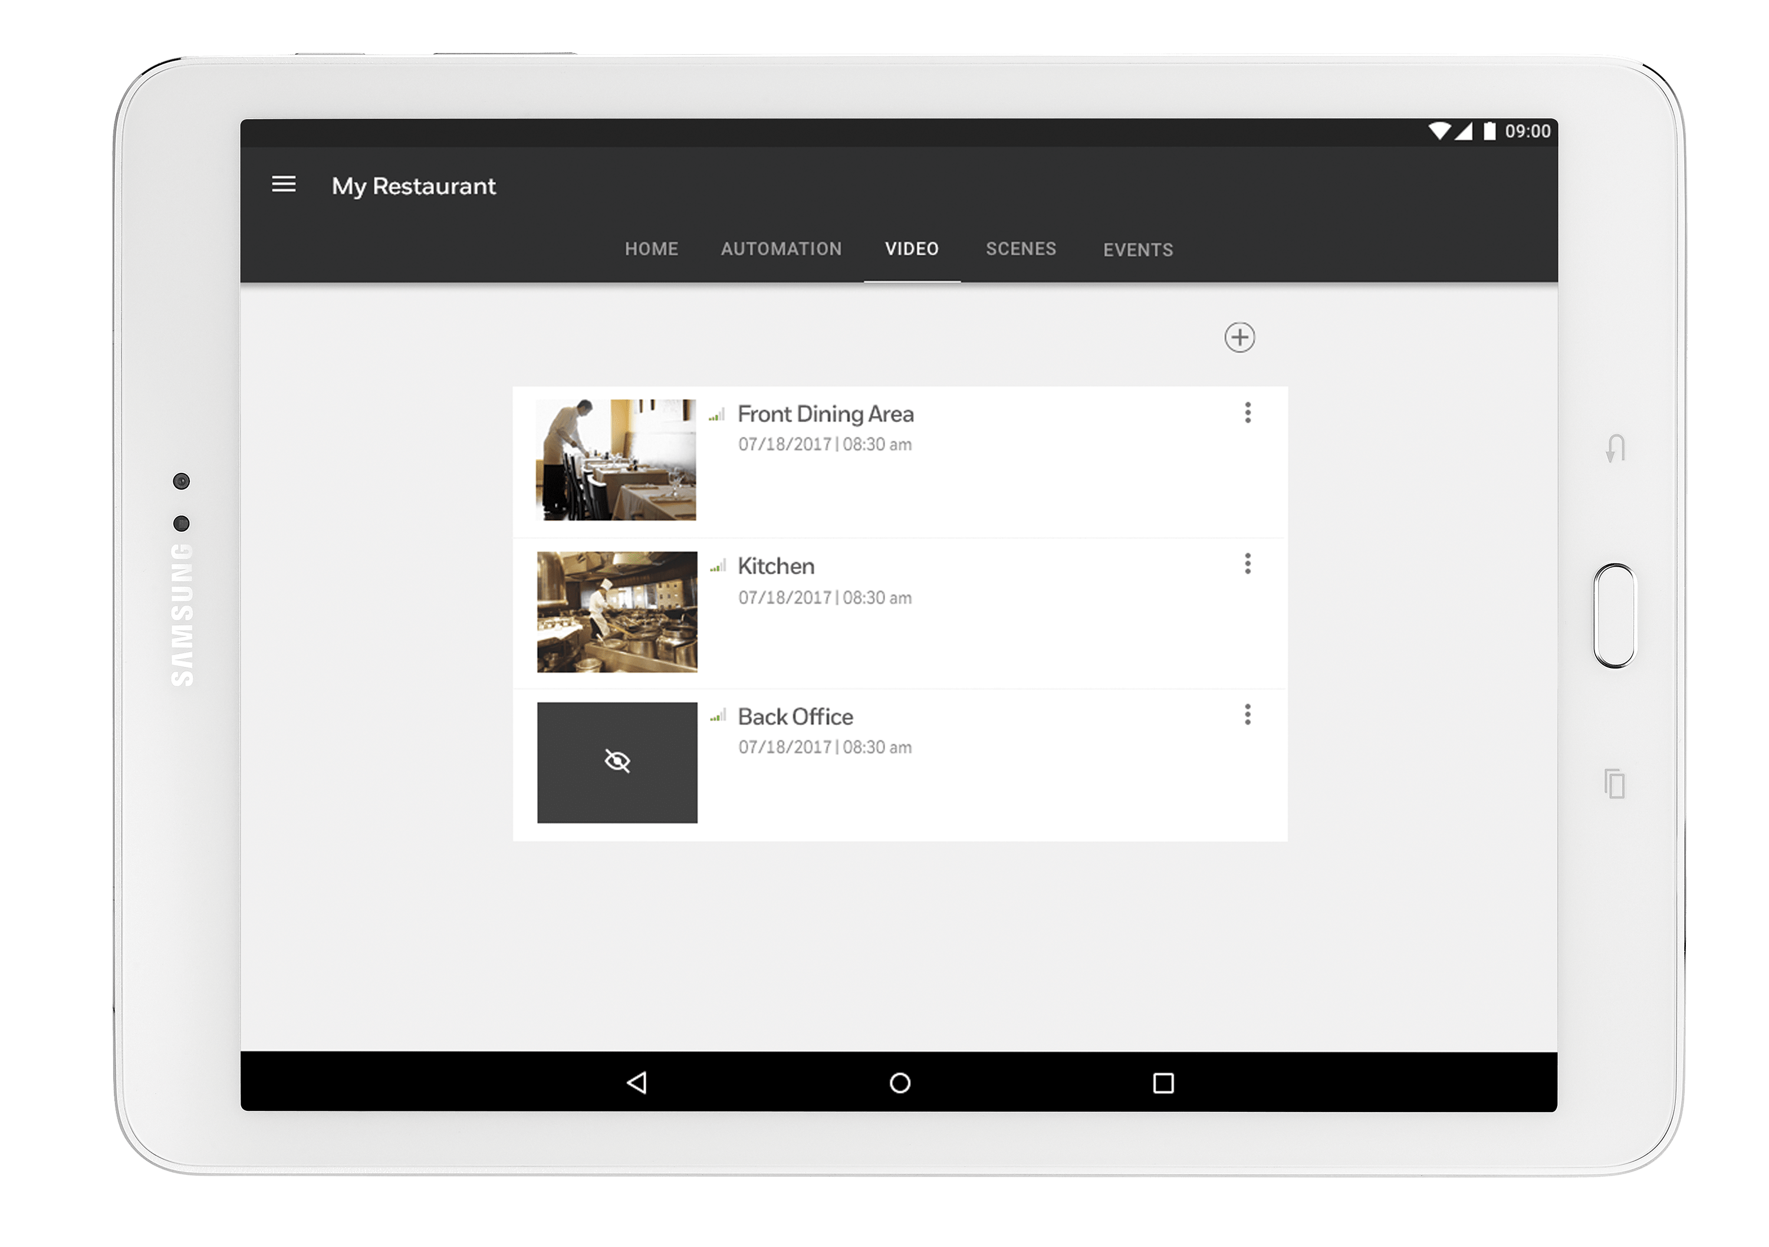Click signal strength icon beside Front Dining Area
Image resolution: width=1769 pixels, height=1247 pixels.
tap(717, 415)
